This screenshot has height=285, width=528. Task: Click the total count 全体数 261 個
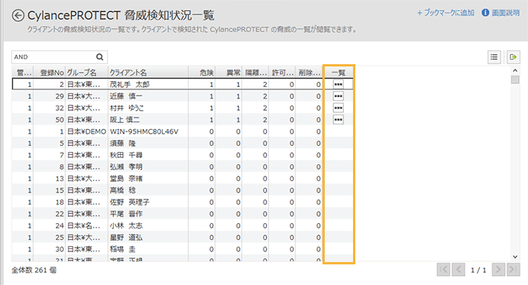tap(34, 270)
